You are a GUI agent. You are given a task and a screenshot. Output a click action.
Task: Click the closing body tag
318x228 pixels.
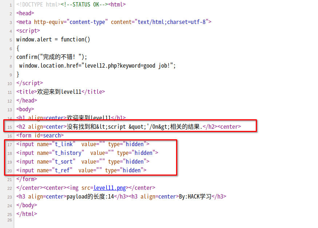click(x=27, y=205)
